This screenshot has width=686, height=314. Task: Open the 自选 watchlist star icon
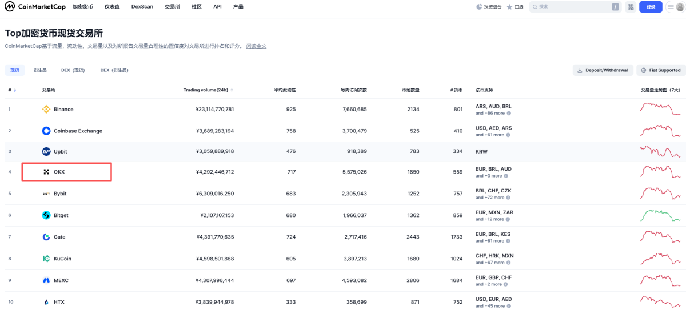509,7
